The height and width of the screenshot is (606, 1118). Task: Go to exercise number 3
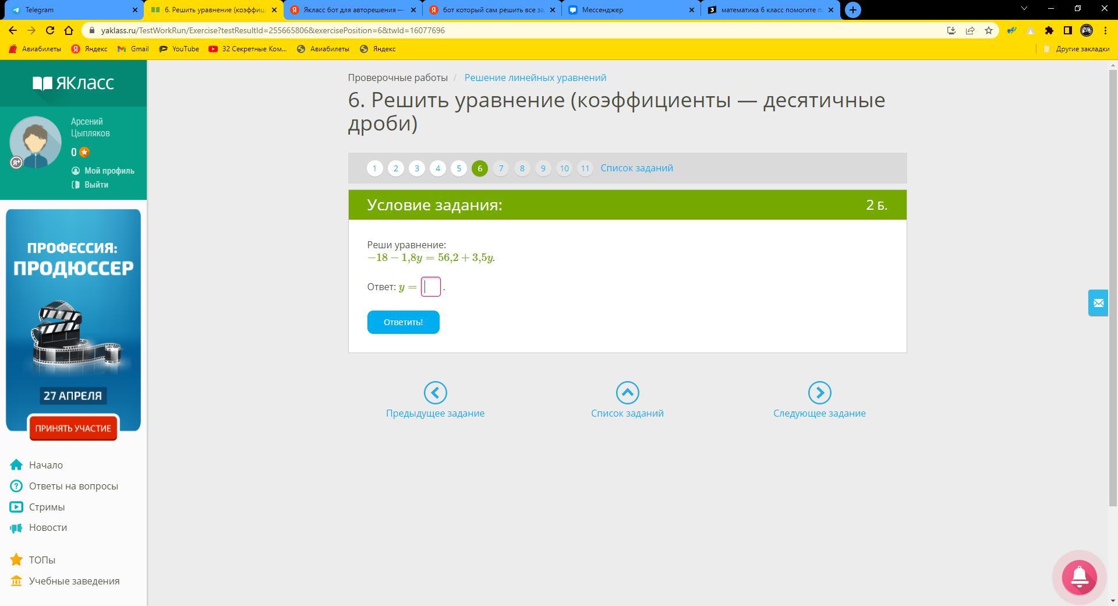coord(417,168)
